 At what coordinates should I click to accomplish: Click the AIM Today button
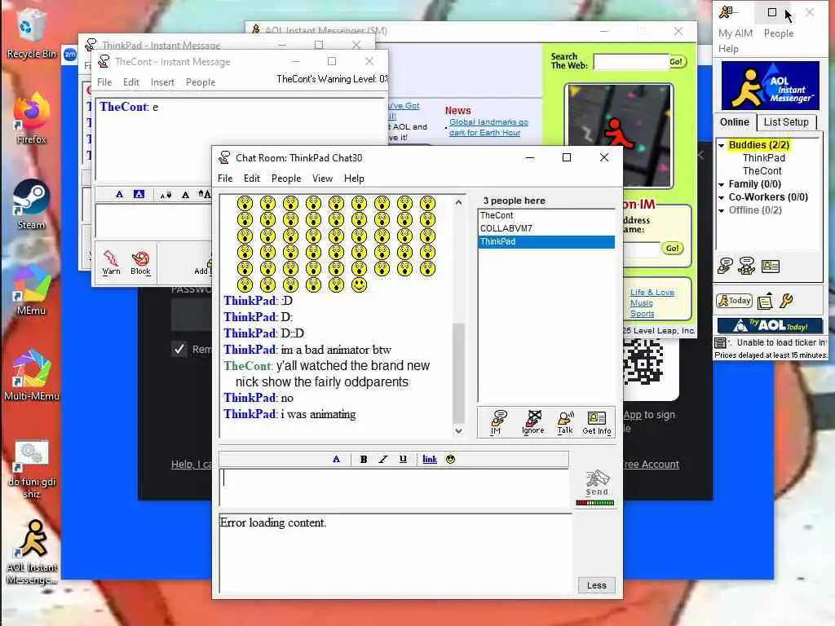735,301
